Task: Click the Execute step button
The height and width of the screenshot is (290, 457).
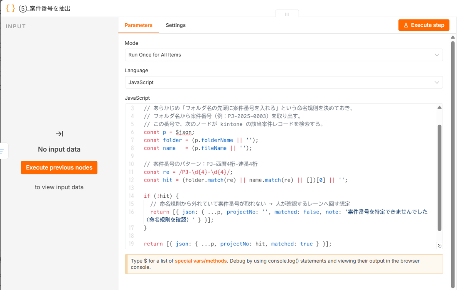Action: [x=424, y=25]
